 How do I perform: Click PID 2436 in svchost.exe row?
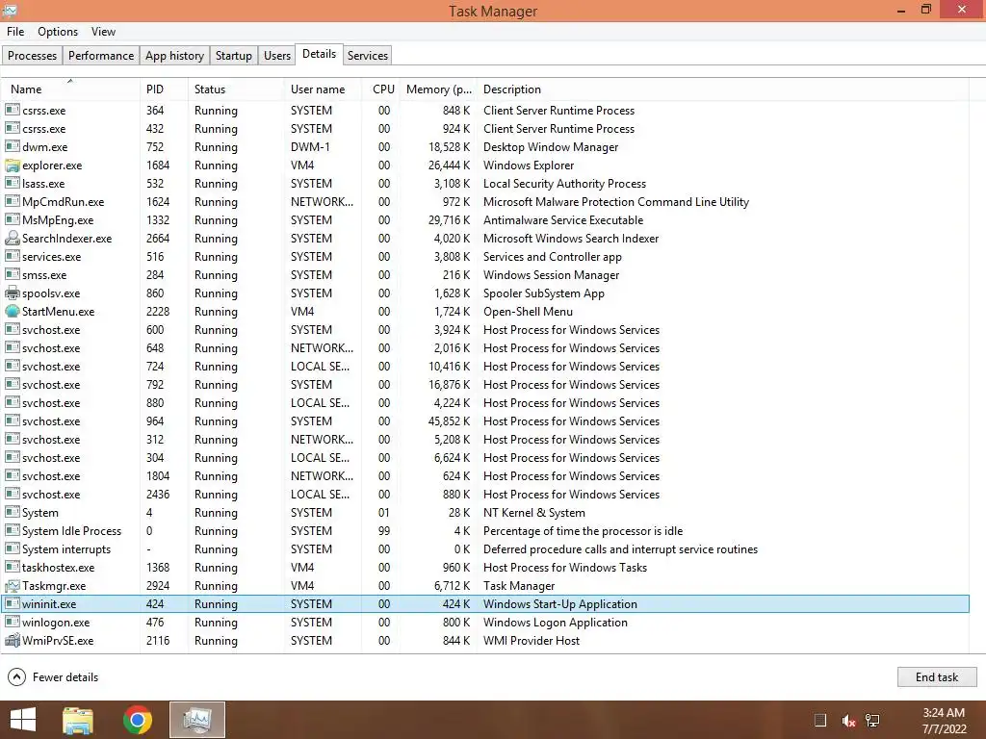[158, 495]
